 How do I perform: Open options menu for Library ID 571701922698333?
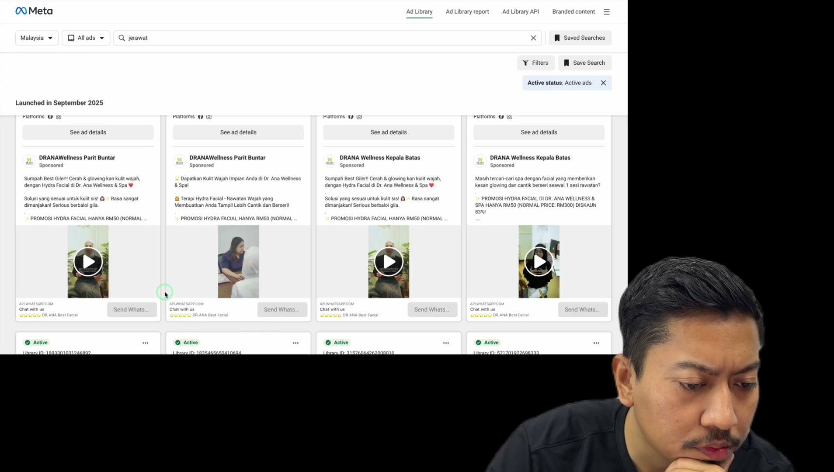pyautogui.click(x=596, y=343)
